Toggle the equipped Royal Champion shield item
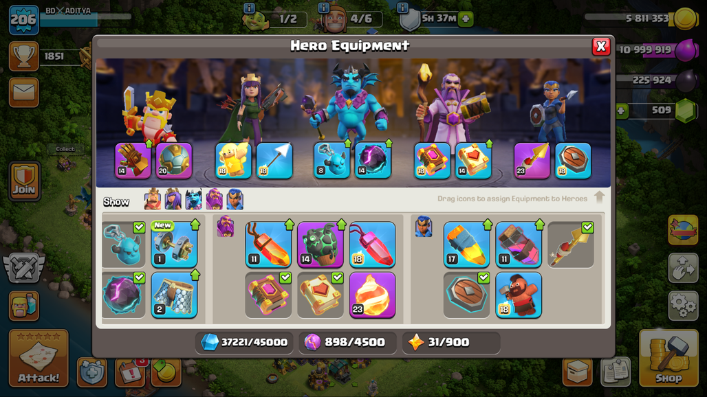Viewport: 707px width, 397px height. point(466,295)
